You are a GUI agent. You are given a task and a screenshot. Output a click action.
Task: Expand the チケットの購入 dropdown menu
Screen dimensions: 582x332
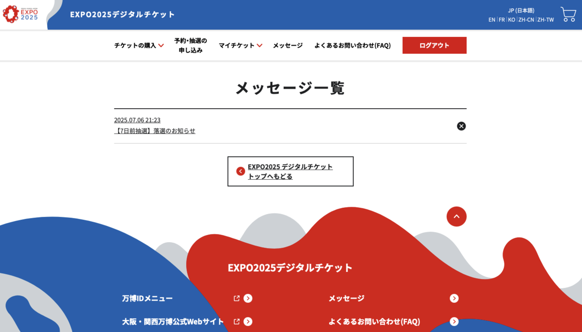[139, 45]
